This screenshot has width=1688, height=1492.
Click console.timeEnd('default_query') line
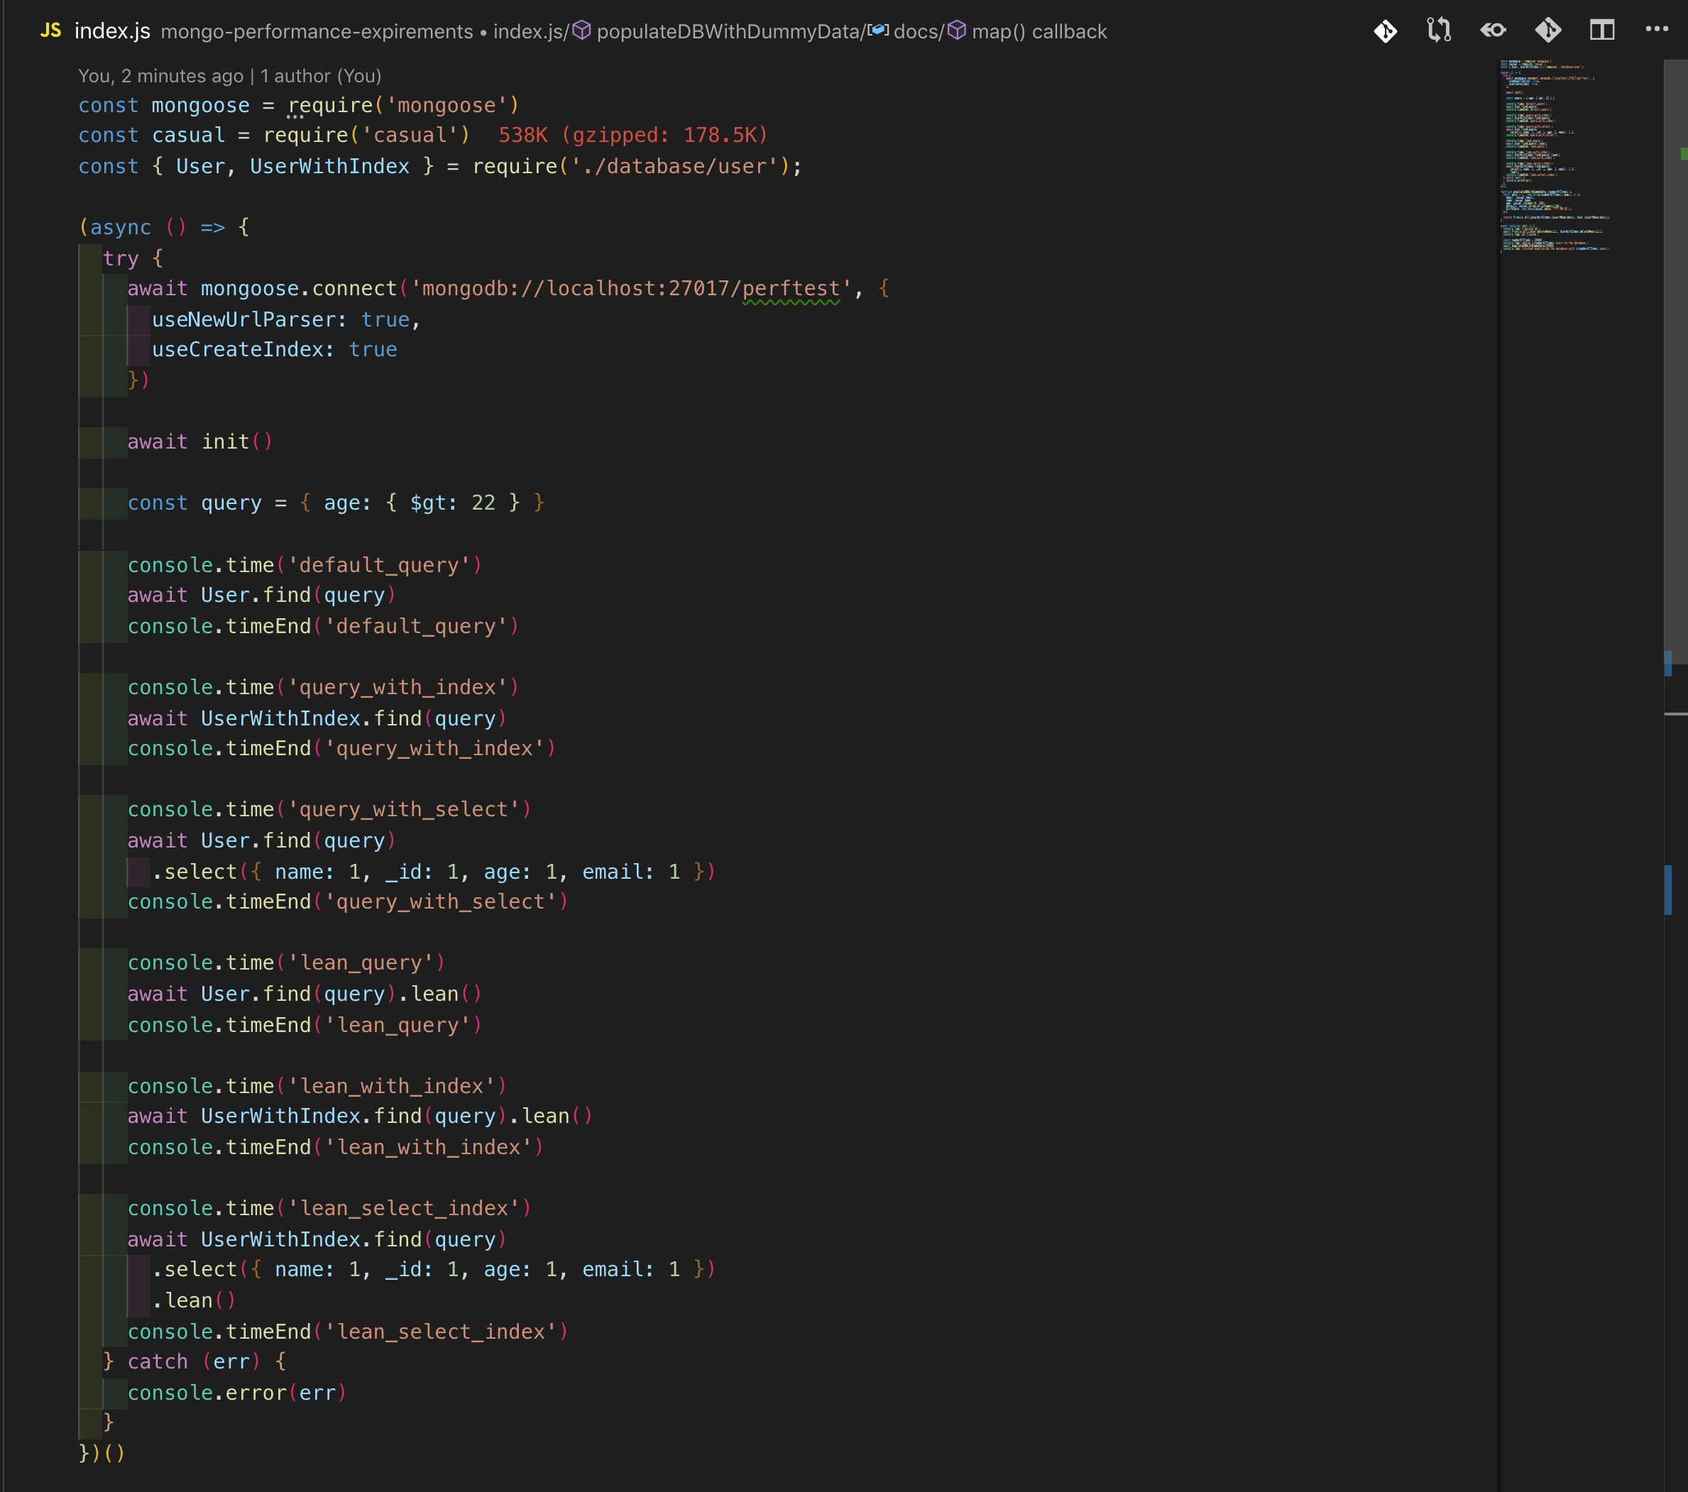coord(323,626)
